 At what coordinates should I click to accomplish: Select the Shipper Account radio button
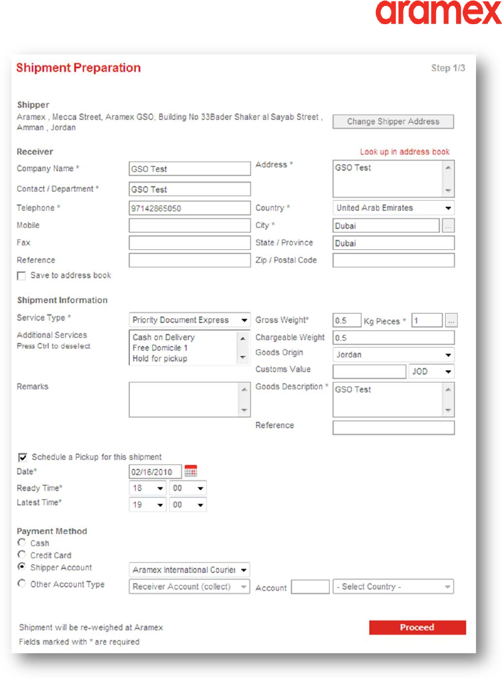[22, 567]
